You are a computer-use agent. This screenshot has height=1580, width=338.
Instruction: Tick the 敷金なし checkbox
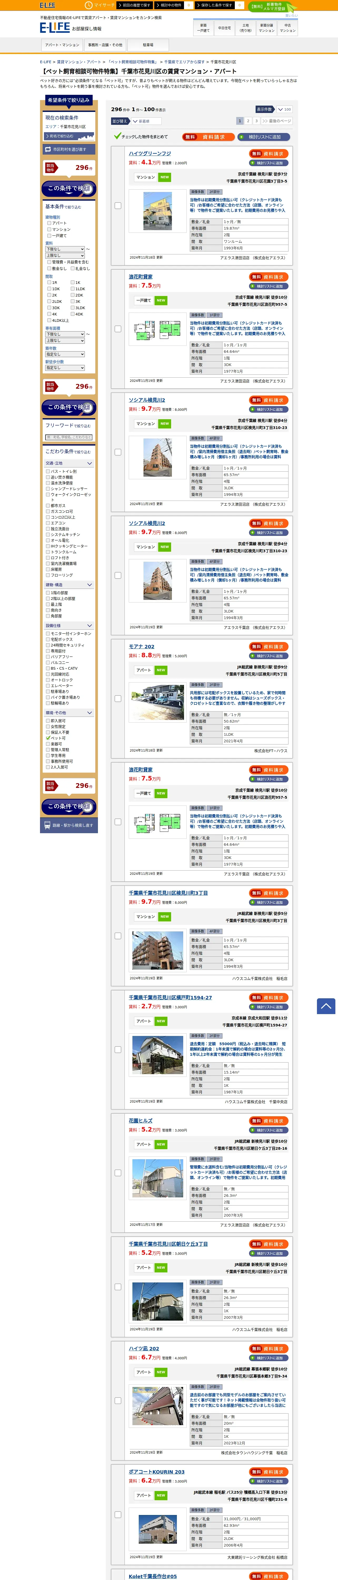point(49,268)
